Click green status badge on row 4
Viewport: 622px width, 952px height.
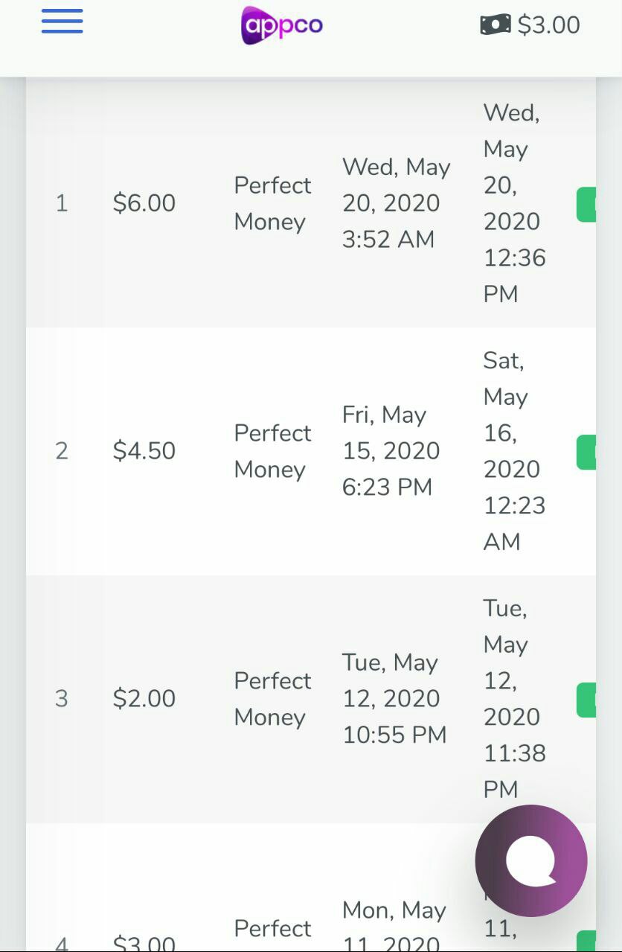[586, 941]
